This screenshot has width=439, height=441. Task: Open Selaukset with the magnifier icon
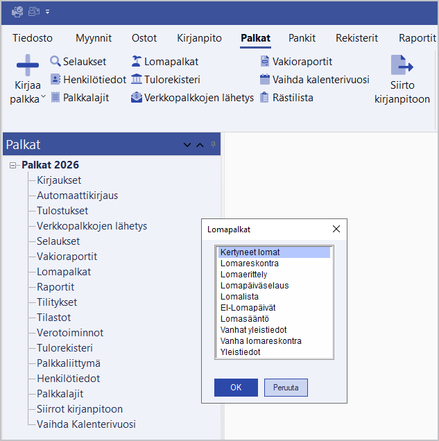click(x=55, y=62)
